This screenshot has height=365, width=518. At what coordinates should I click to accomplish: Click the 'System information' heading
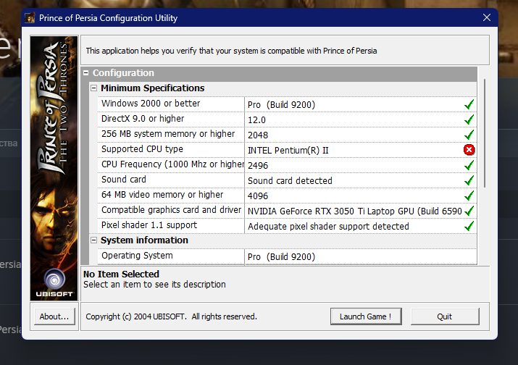tap(144, 240)
